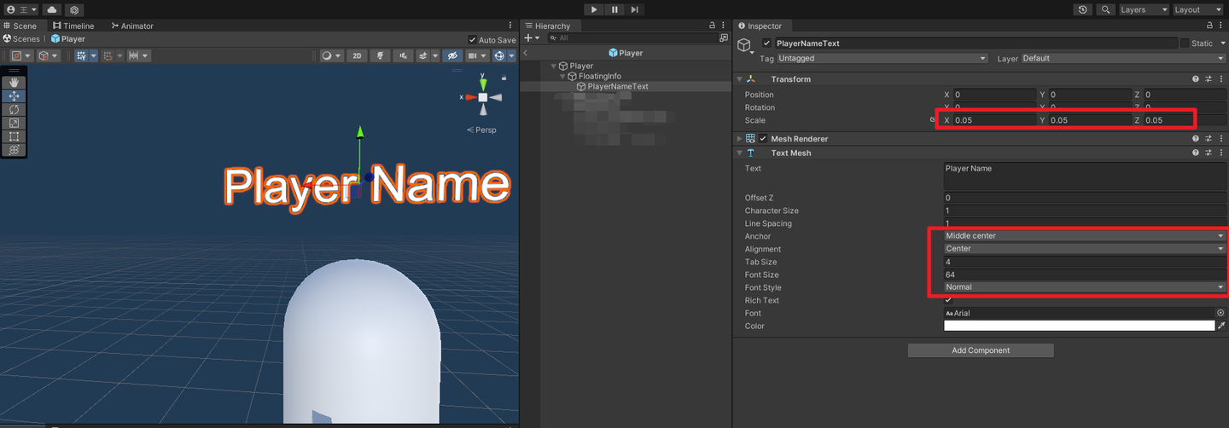Collapse the Transform component foldout
This screenshot has height=428, width=1229.
pyautogui.click(x=740, y=79)
